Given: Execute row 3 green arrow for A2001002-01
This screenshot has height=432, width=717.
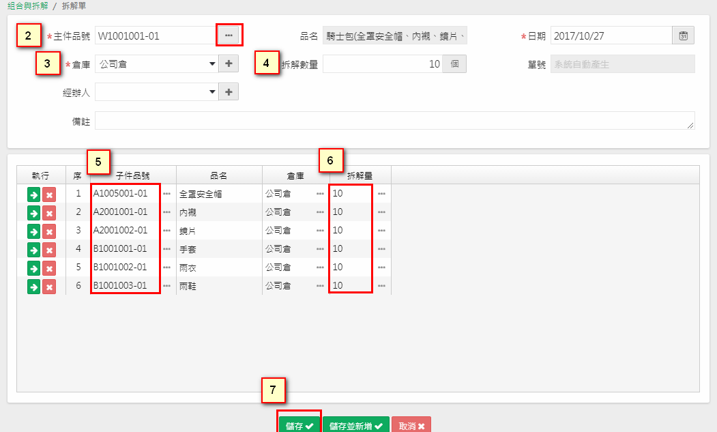Looking at the screenshot, I should coord(34,231).
